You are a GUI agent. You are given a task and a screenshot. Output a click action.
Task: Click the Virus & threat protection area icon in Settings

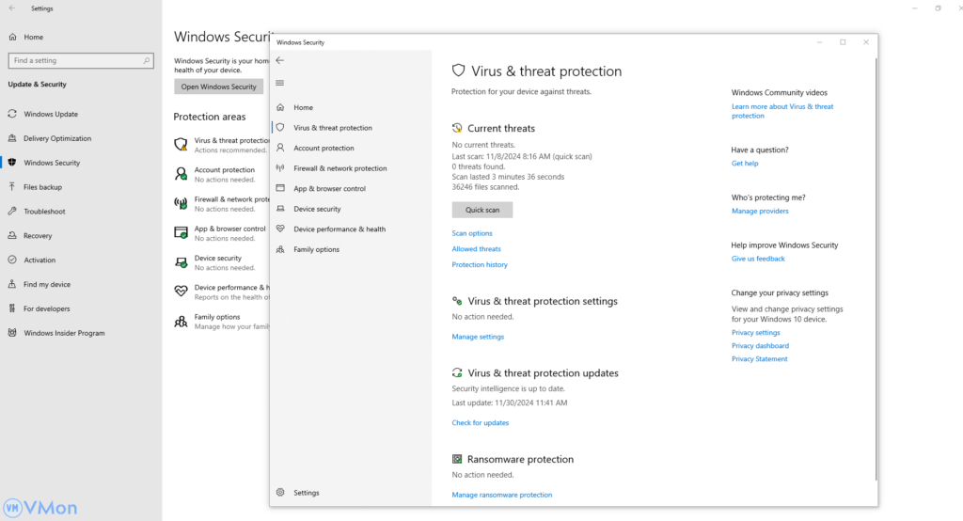pyautogui.click(x=182, y=145)
